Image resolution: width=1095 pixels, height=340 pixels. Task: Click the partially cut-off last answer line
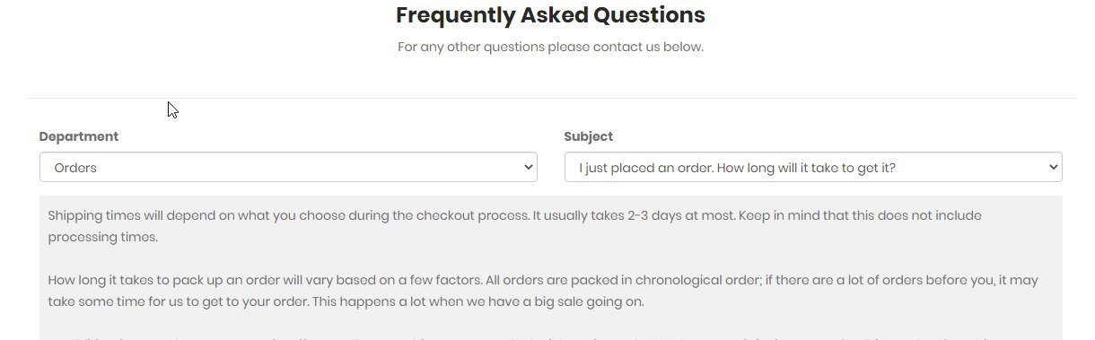(543, 337)
